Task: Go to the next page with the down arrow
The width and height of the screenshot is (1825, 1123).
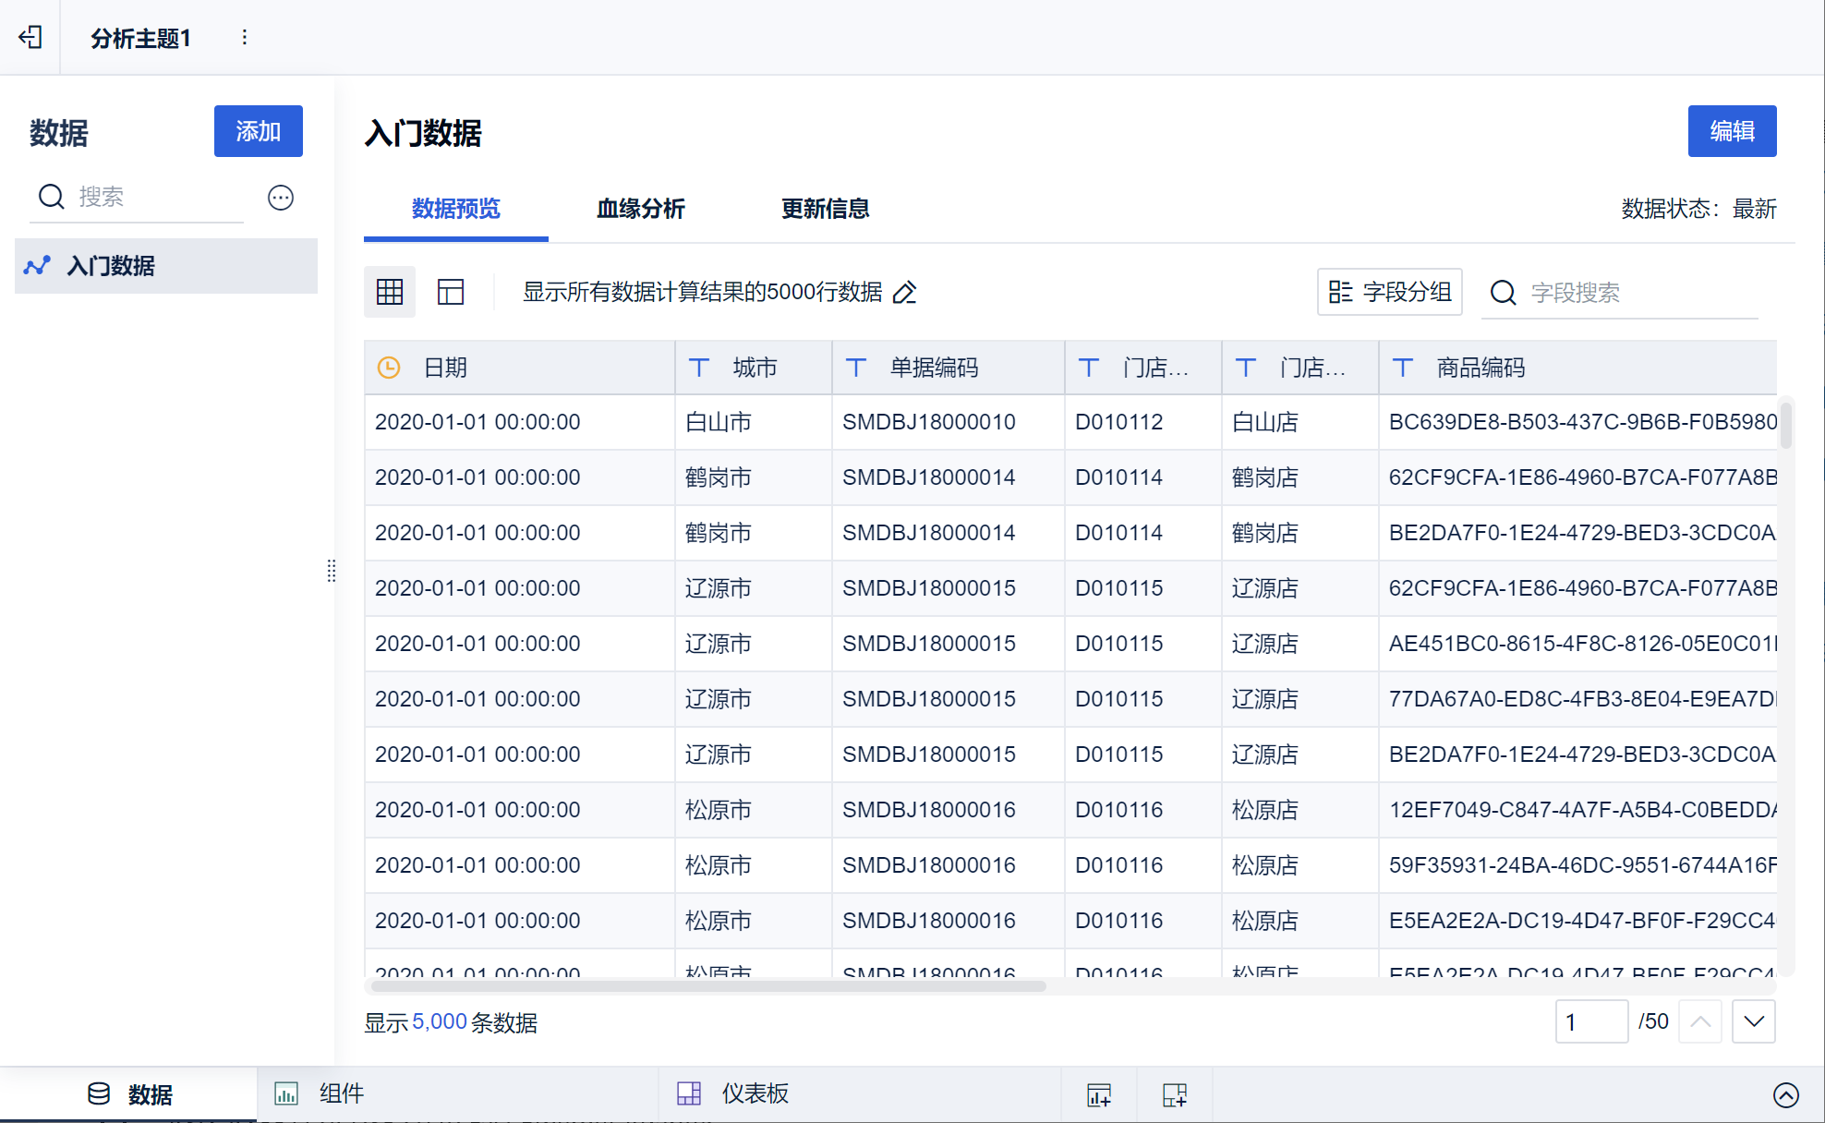Action: pyautogui.click(x=1754, y=1021)
